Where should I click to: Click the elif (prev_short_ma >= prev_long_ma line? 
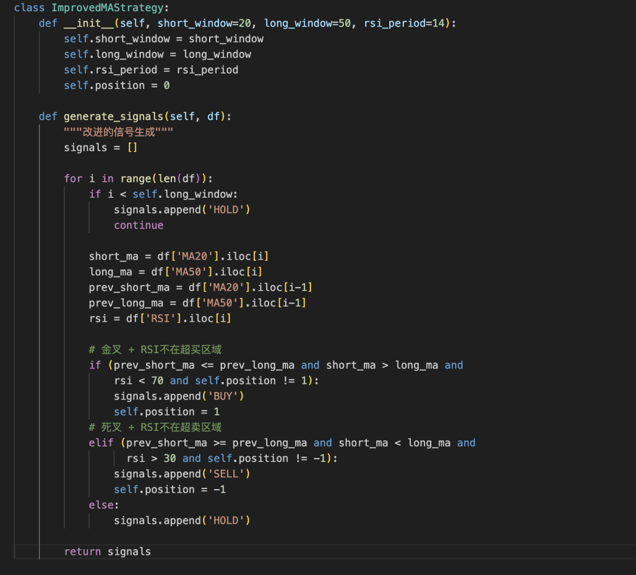tap(282, 443)
